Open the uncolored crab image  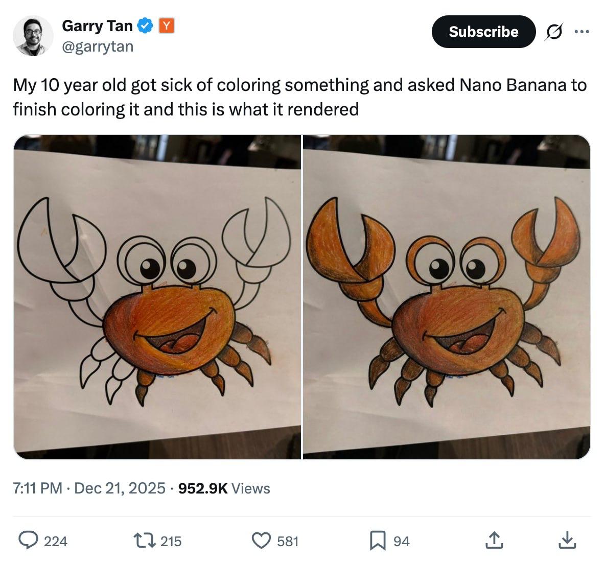tap(157, 297)
